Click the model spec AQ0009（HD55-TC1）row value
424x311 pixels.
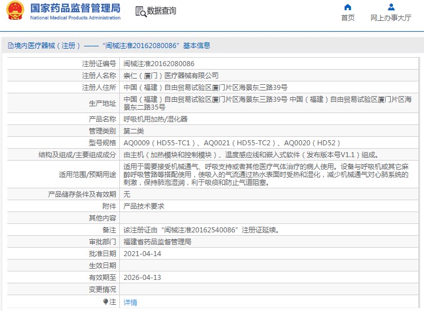[x=232, y=143]
